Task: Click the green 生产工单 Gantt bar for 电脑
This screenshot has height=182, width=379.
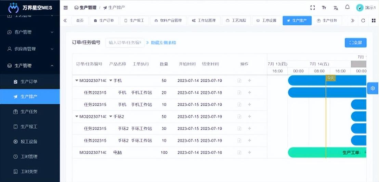Action: pos(327,153)
